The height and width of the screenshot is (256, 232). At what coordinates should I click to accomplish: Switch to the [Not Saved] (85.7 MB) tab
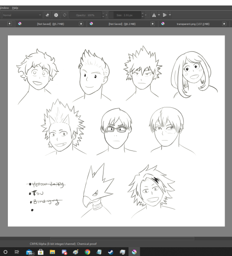pos(51,24)
